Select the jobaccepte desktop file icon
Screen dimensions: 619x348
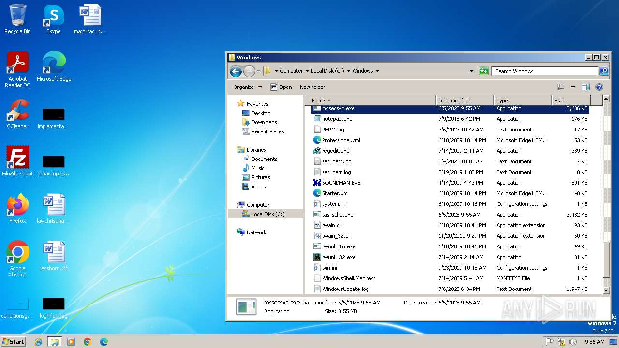[x=54, y=166]
